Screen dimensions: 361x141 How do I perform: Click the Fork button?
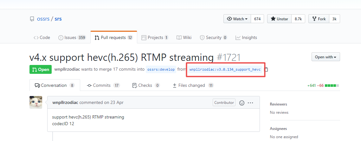pyautogui.click(x=319, y=19)
